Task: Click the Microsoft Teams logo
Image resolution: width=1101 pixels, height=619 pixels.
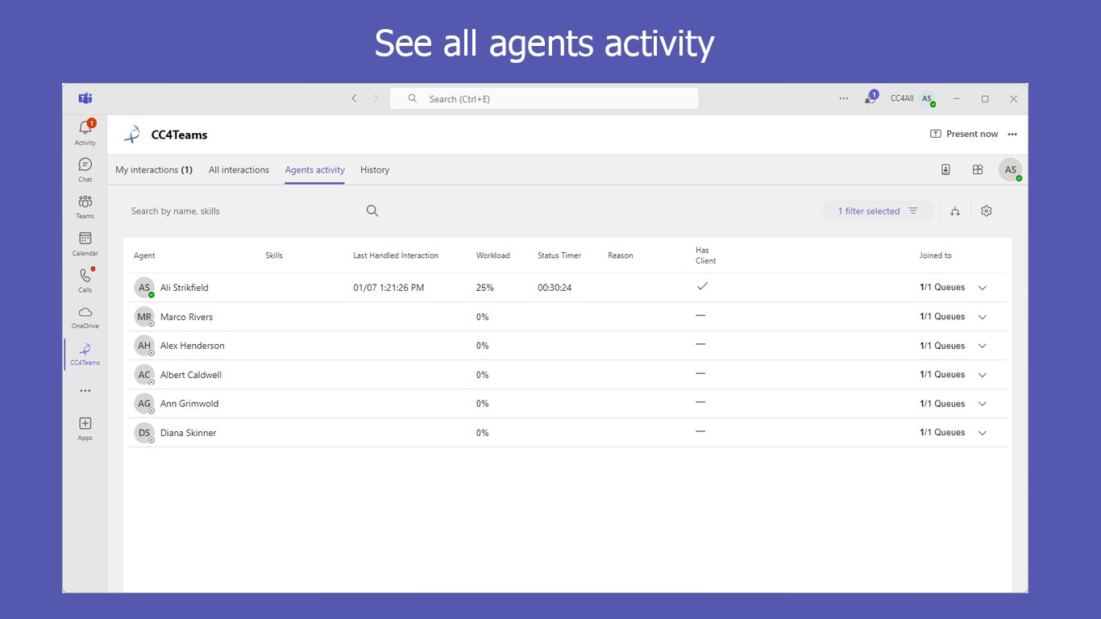Action: click(85, 98)
